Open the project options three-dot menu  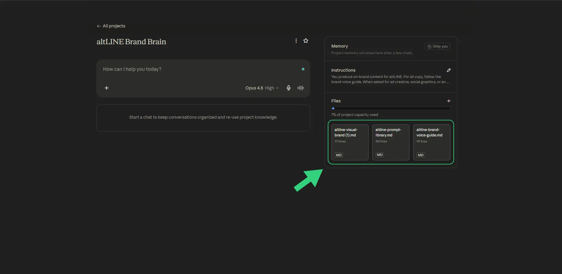(296, 41)
